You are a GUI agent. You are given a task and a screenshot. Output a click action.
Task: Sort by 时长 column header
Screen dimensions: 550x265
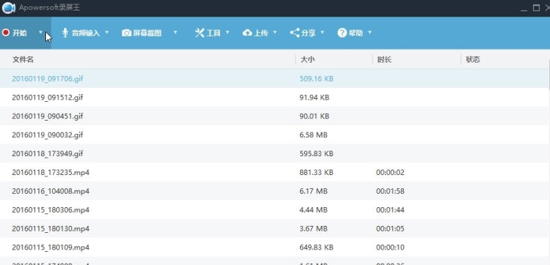384,59
